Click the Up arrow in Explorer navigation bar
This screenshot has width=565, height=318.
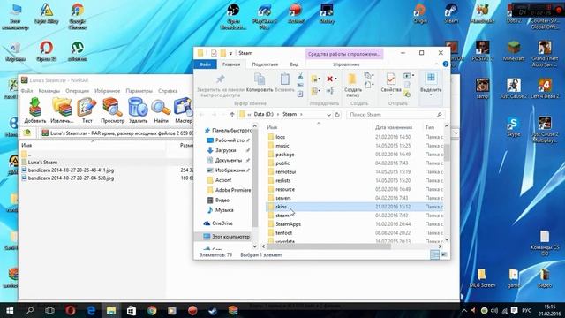232,114
